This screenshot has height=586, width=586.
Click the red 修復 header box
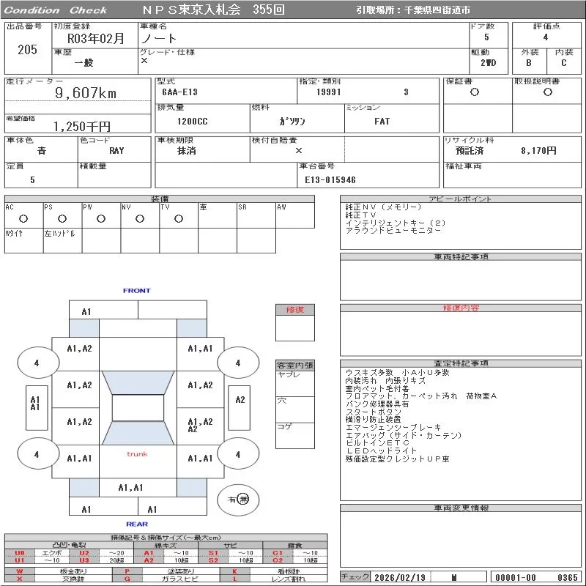[x=294, y=310]
